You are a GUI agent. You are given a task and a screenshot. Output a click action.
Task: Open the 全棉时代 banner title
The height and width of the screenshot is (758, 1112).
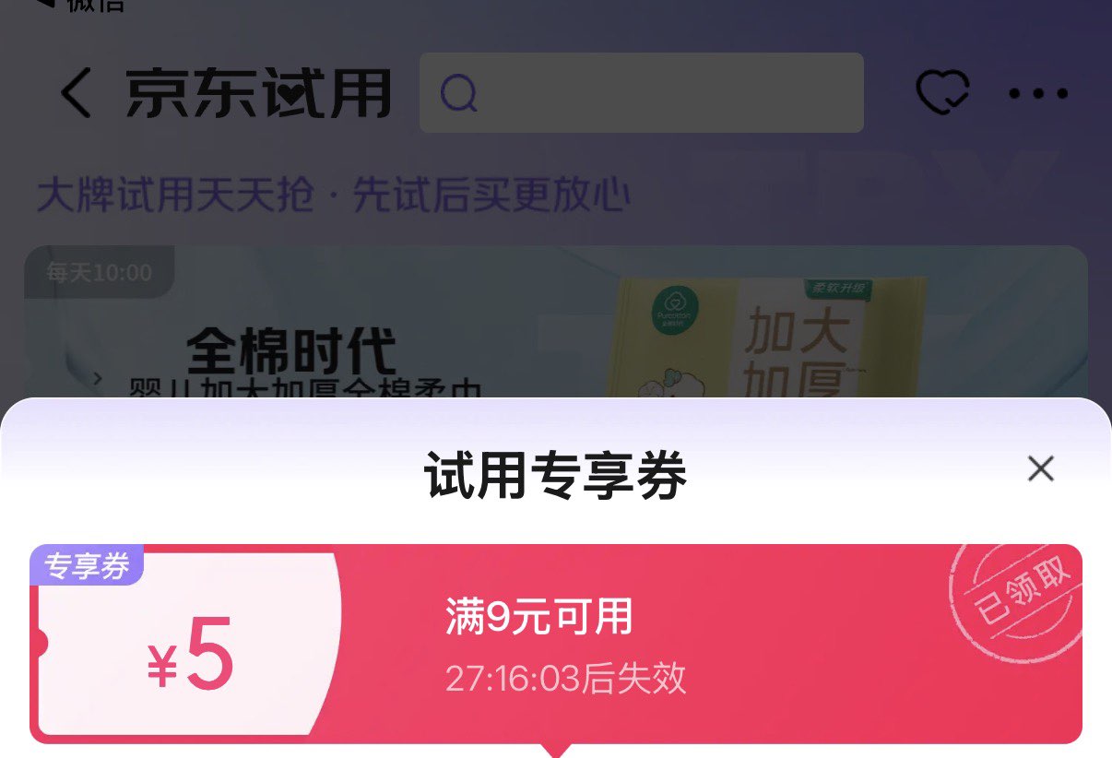click(291, 350)
